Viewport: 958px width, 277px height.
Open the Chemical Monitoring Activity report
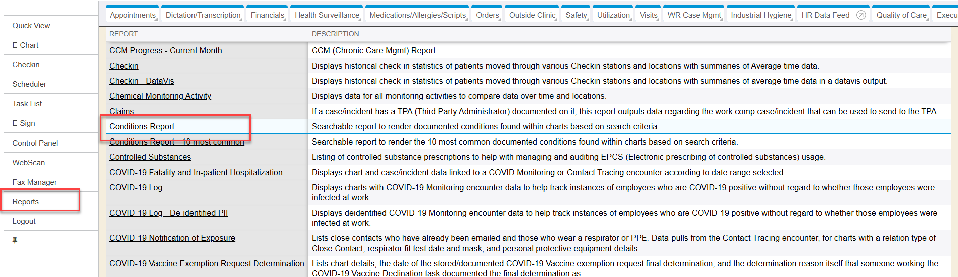pos(160,96)
